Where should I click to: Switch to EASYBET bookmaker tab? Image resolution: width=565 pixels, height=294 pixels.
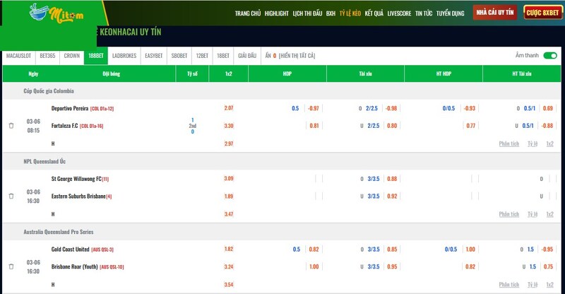pyautogui.click(x=154, y=56)
